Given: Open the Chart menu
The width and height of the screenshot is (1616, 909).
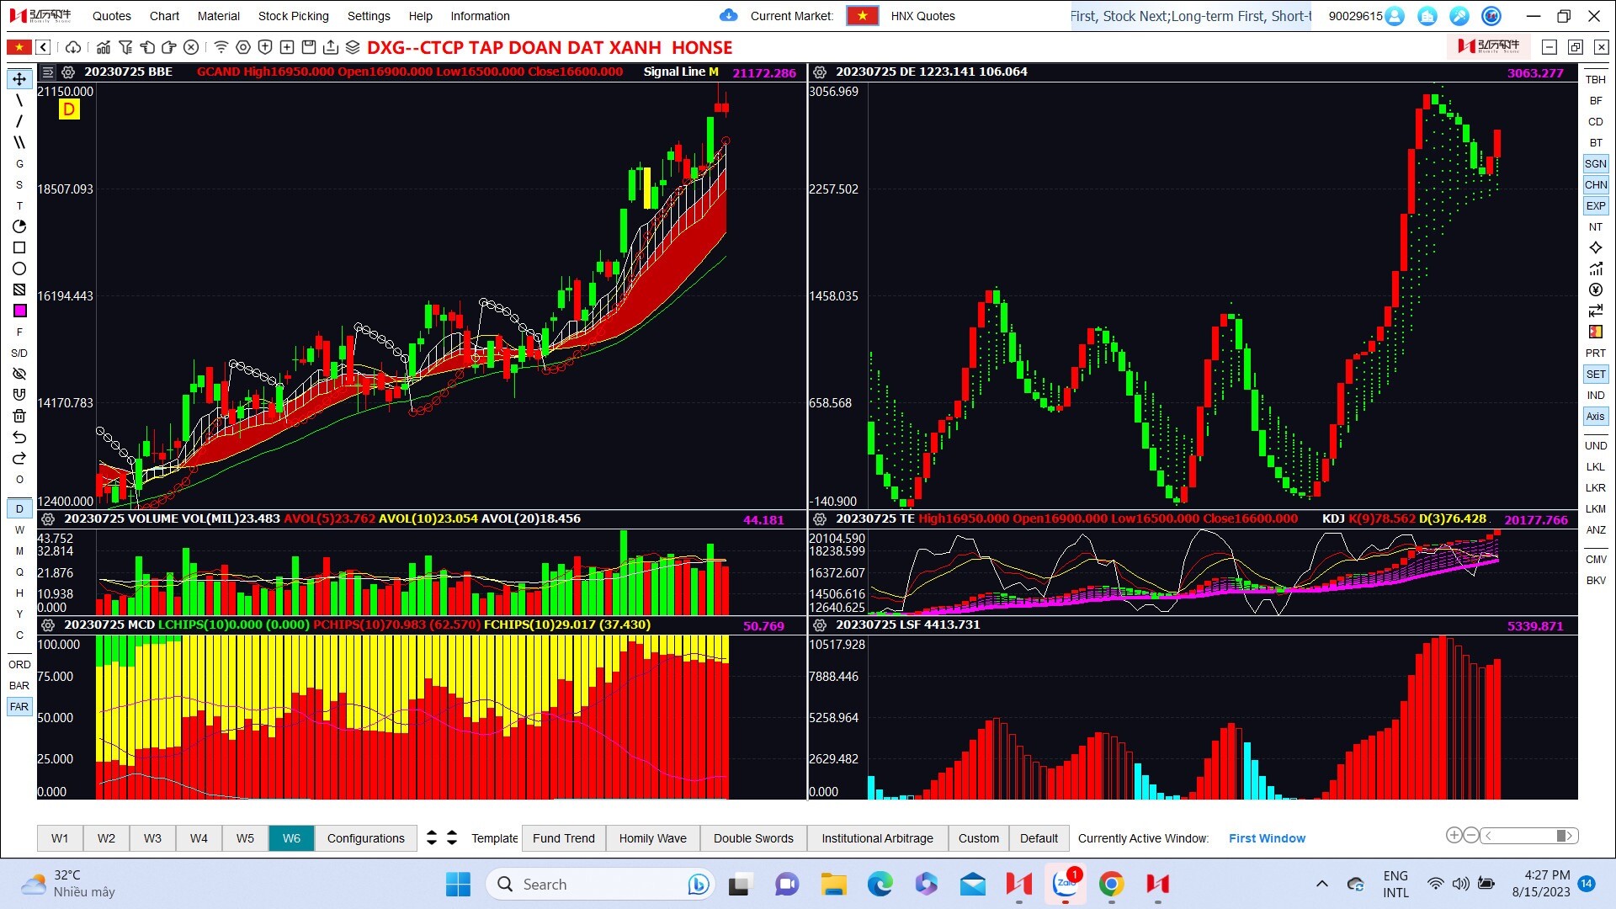Looking at the screenshot, I should (164, 16).
